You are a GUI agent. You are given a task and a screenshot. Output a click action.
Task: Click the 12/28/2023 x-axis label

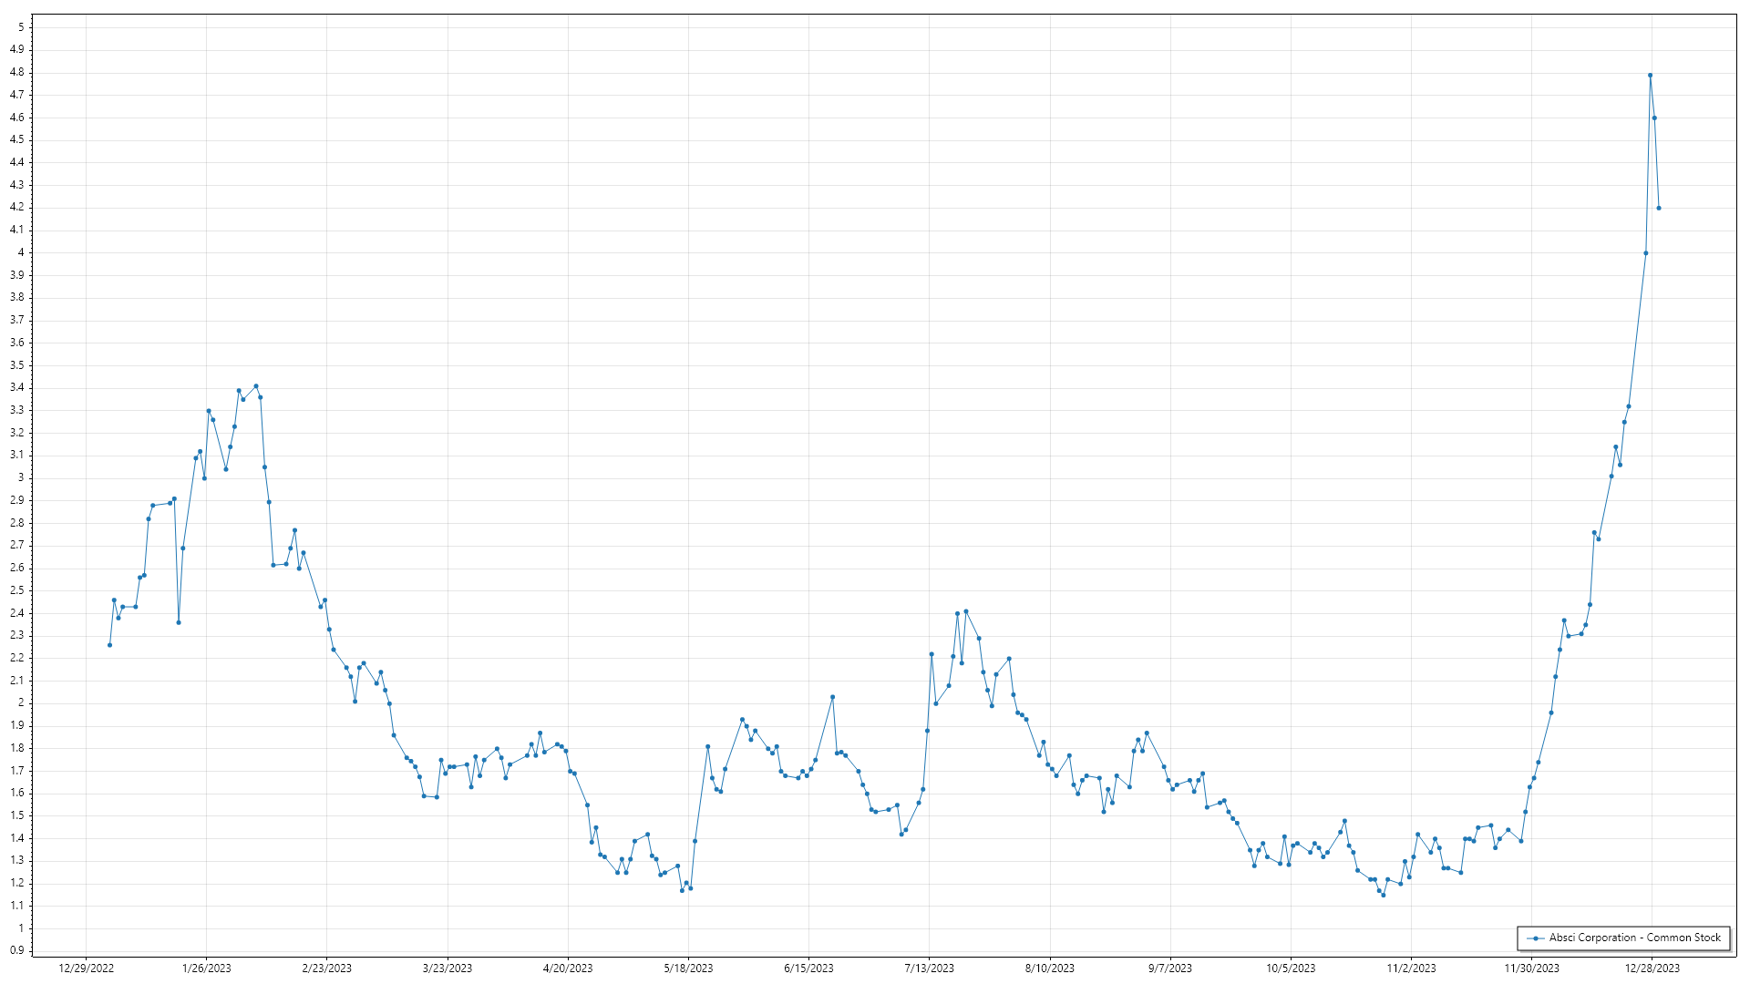tap(1652, 969)
